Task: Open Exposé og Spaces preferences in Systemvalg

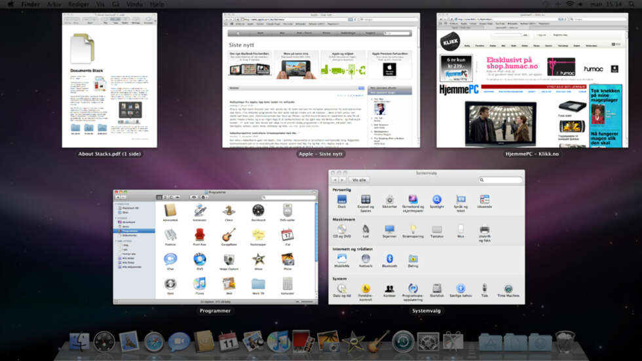Action: (366, 203)
